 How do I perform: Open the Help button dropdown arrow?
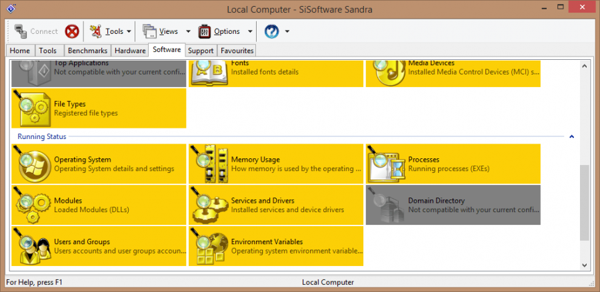[287, 31]
